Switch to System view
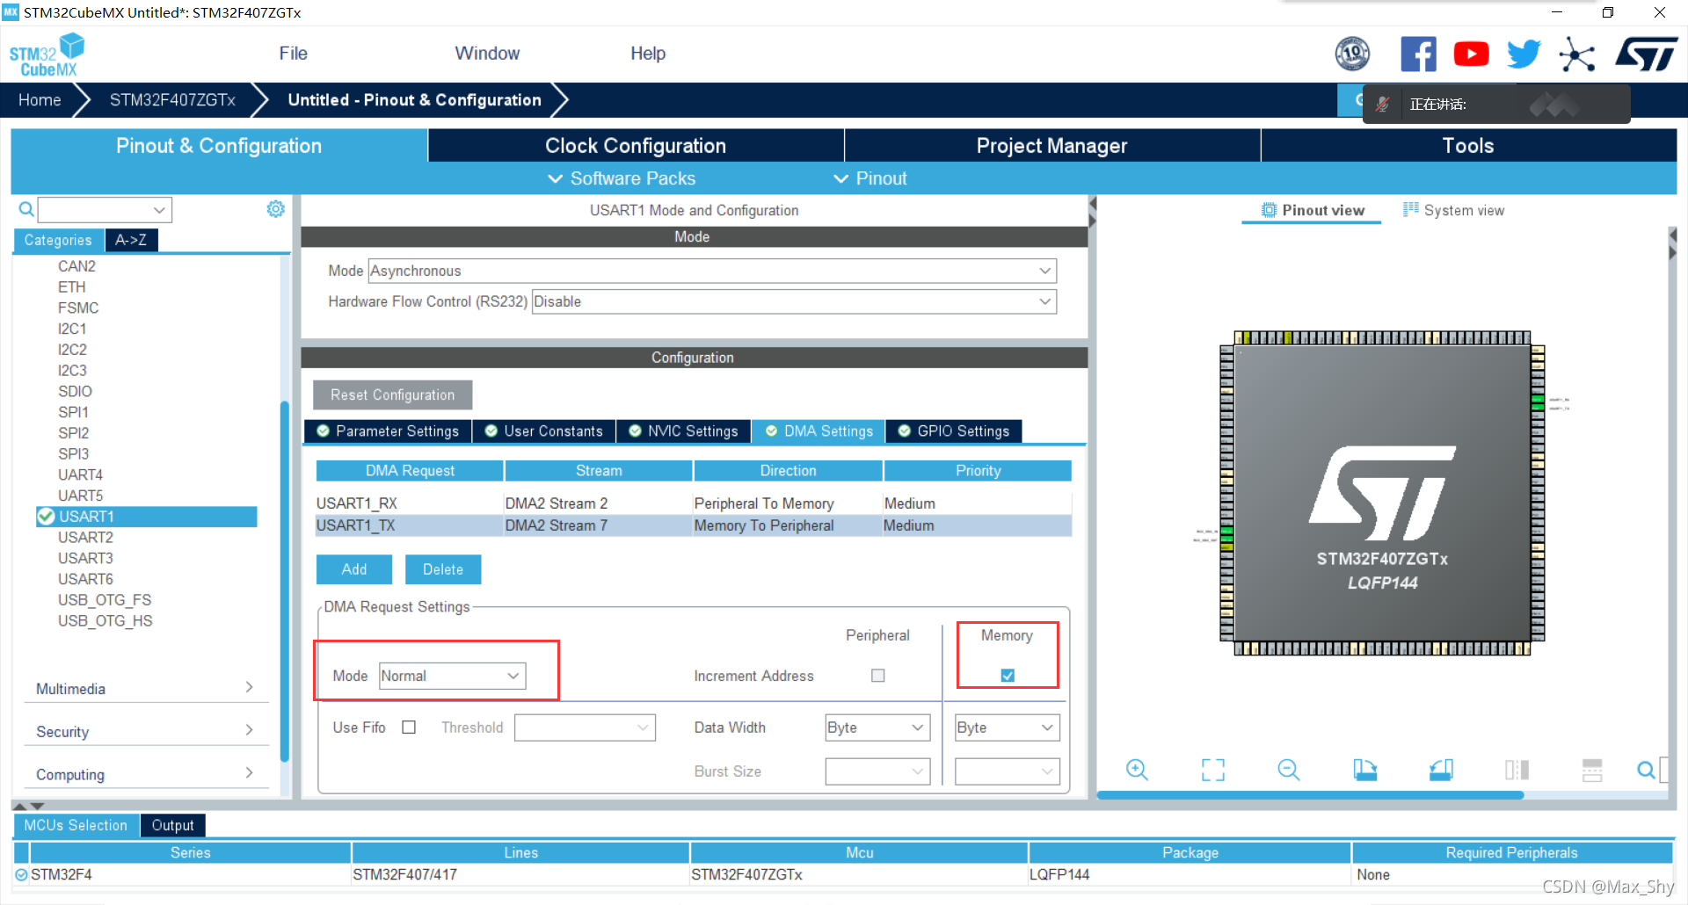The height and width of the screenshot is (905, 1688). 1453,210
